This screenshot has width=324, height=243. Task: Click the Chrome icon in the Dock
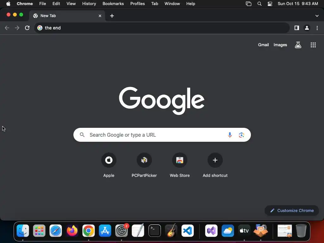[89, 231]
